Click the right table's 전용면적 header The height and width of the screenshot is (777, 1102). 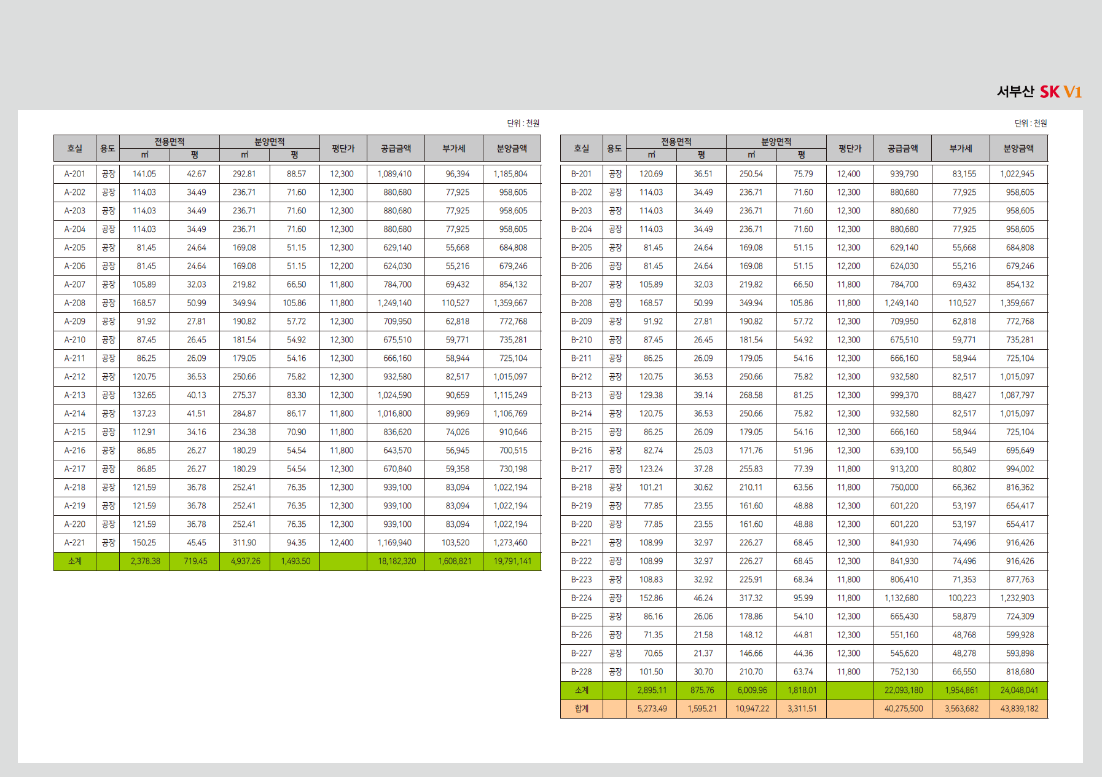pyautogui.click(x=676, y=142)
